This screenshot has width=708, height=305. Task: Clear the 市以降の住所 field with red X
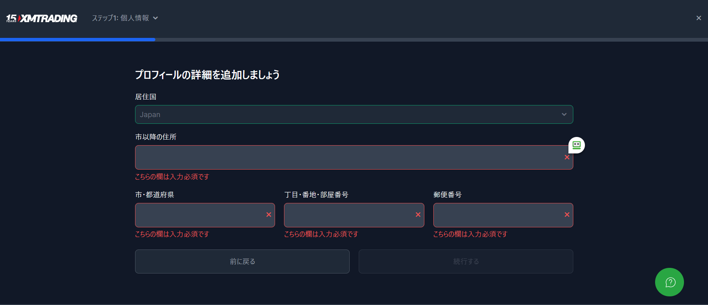pos(567,158)
